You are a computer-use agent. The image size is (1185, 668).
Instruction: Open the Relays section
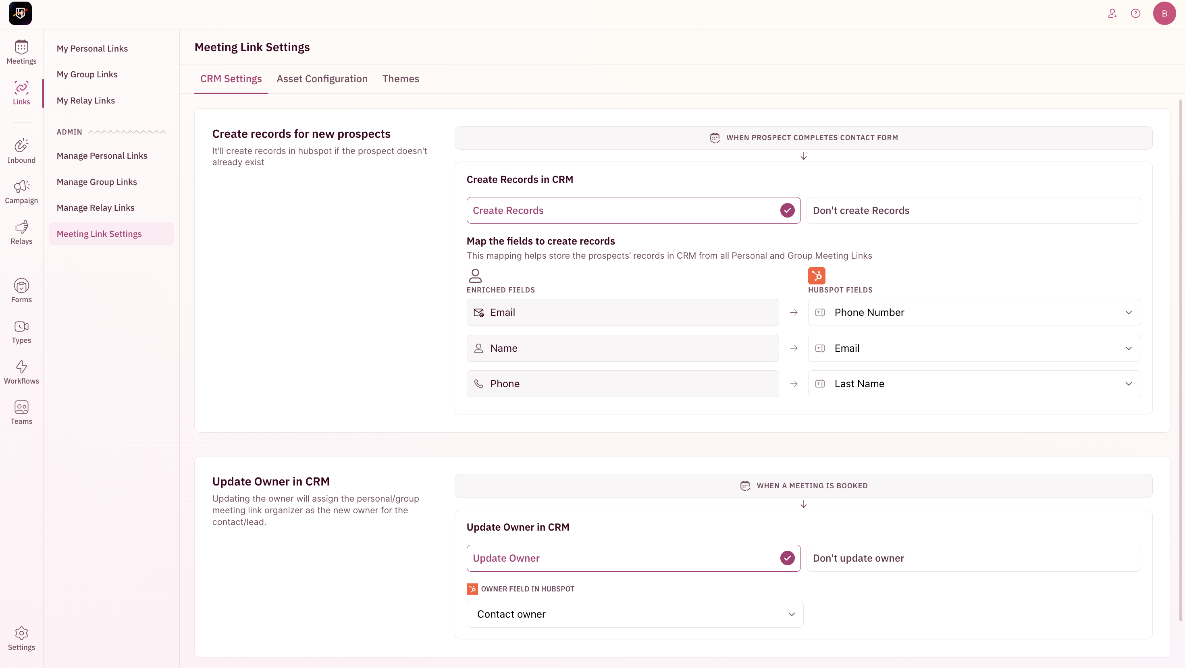(x=21, y=232)
